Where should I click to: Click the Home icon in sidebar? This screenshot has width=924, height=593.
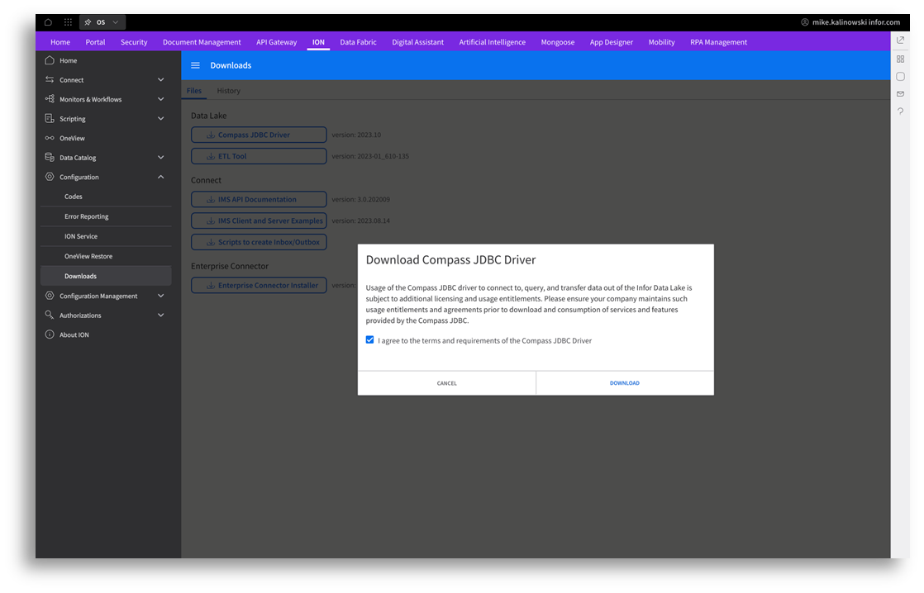tap(50, 60)
